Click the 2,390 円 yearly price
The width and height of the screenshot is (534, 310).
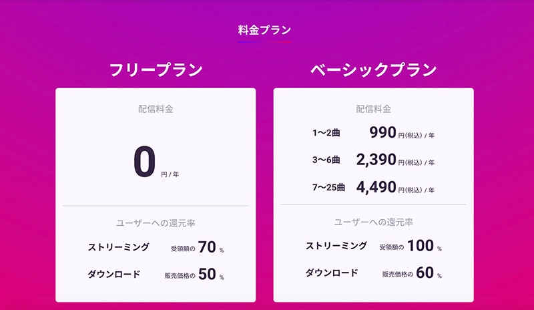[376, 160]
